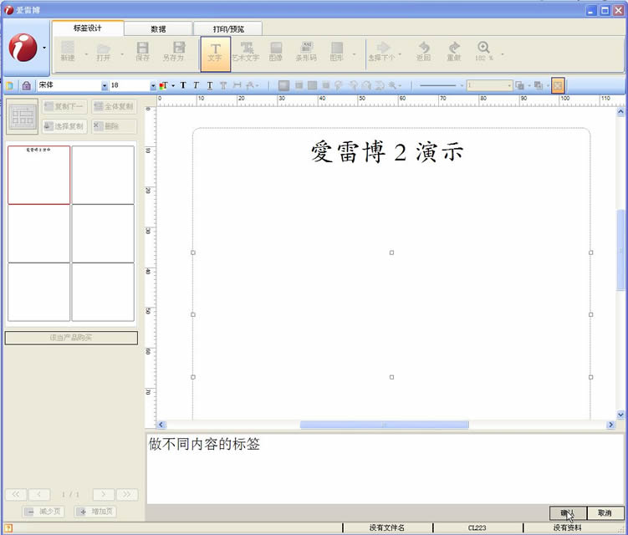Select the bottom-left empty label thumbnail
Image resolution: width=628 pixels, height=535 pixels.
(38, 292)
